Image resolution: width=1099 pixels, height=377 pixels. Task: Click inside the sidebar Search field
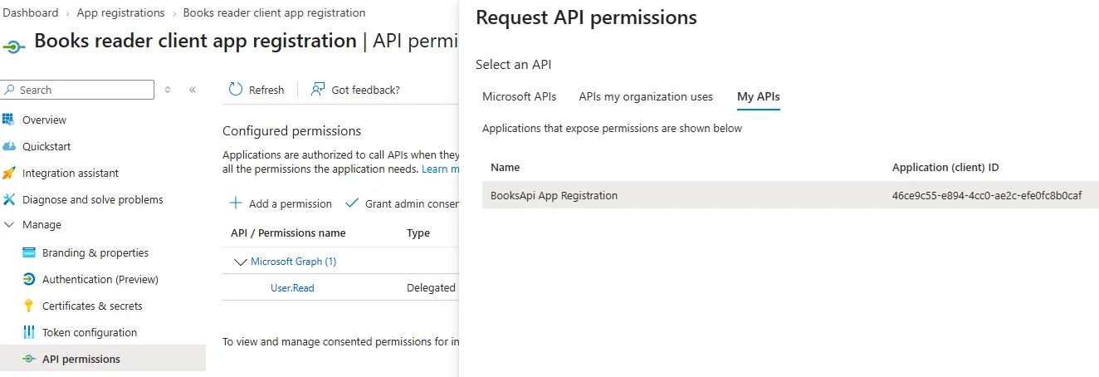tap(77, 90)
